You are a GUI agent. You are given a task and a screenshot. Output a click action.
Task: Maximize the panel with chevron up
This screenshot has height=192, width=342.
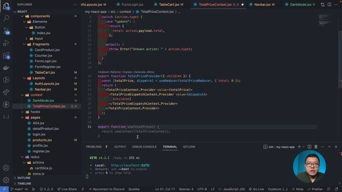329,147
